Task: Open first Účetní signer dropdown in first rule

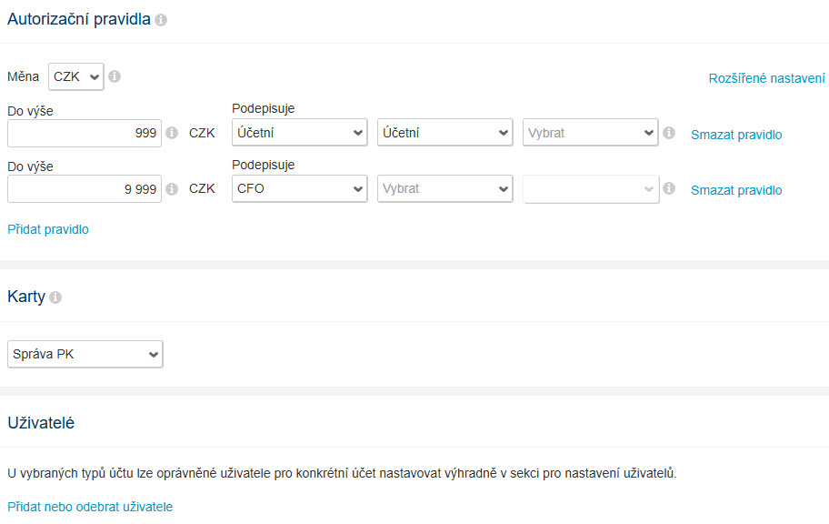Action: click(299, 133)
